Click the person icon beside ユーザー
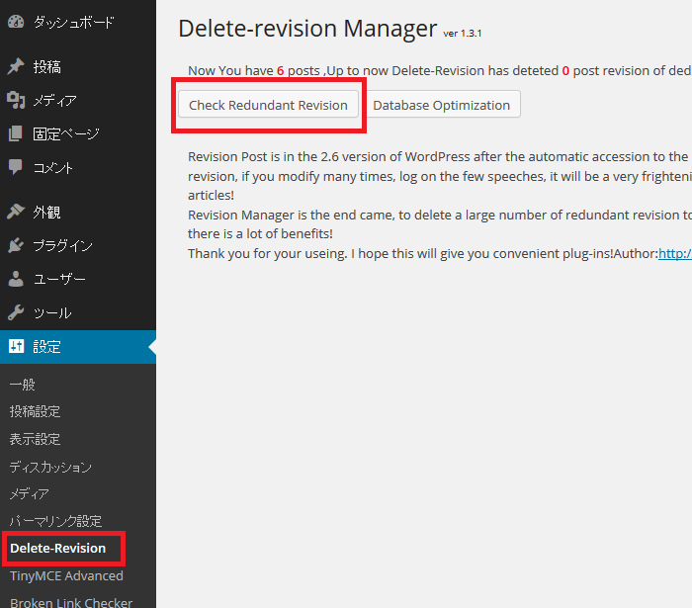 (x=16, y=279)
